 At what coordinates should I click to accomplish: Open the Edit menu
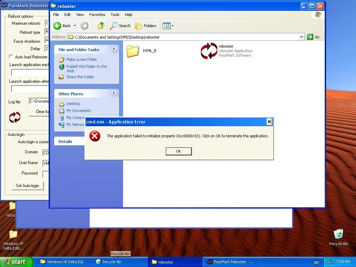pos(67,15)
